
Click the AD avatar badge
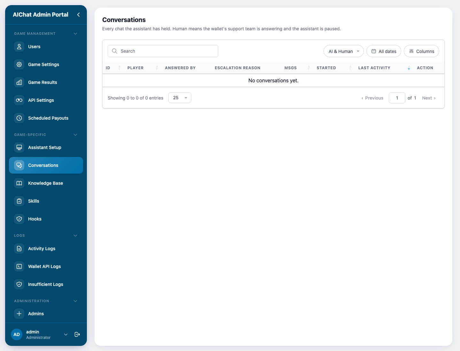[17, 334]
